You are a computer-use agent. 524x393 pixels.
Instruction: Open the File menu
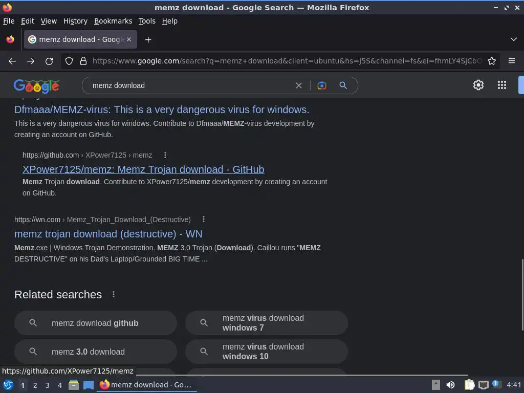(x=9, y=21)
